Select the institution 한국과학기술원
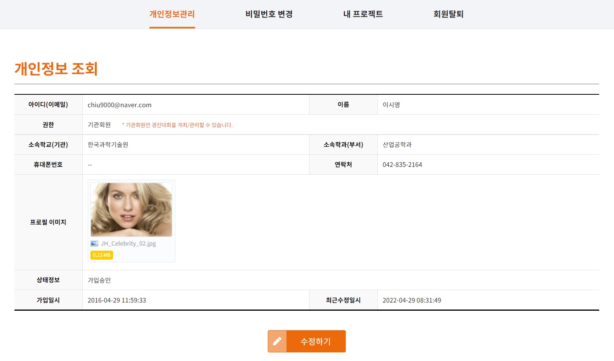 tap(108, 145)
